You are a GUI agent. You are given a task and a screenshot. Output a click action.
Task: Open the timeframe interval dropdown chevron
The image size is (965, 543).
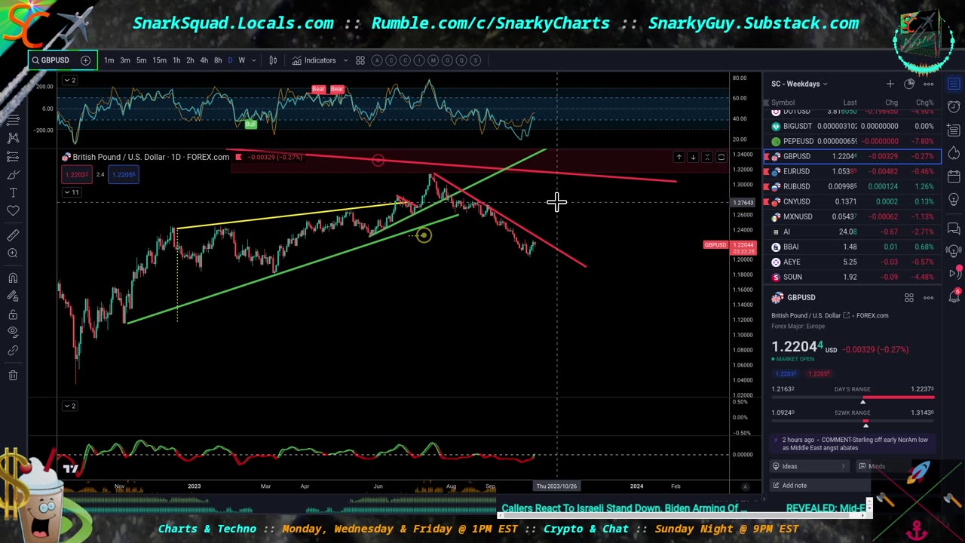click(253, 60)
